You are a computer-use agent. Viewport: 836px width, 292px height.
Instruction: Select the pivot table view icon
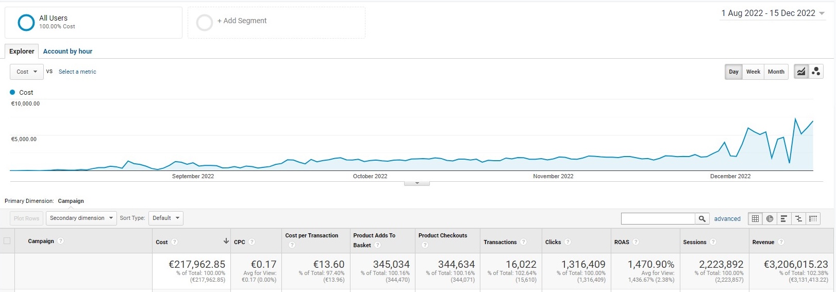tap(813, 219)
